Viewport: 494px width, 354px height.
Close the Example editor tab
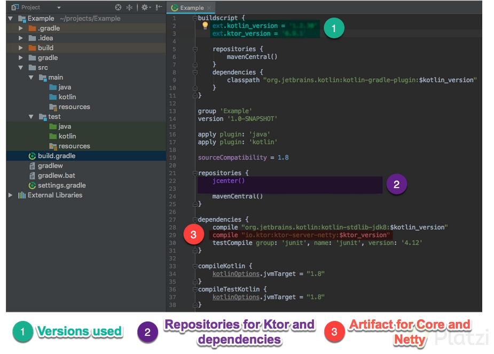209,8
